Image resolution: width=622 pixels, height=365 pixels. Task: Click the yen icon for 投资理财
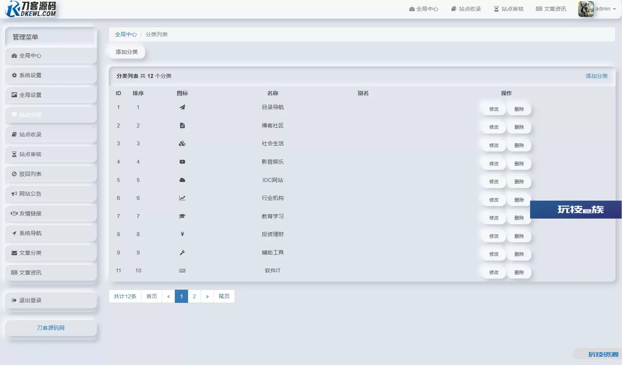pyautogui.click(x=182, y=234)
